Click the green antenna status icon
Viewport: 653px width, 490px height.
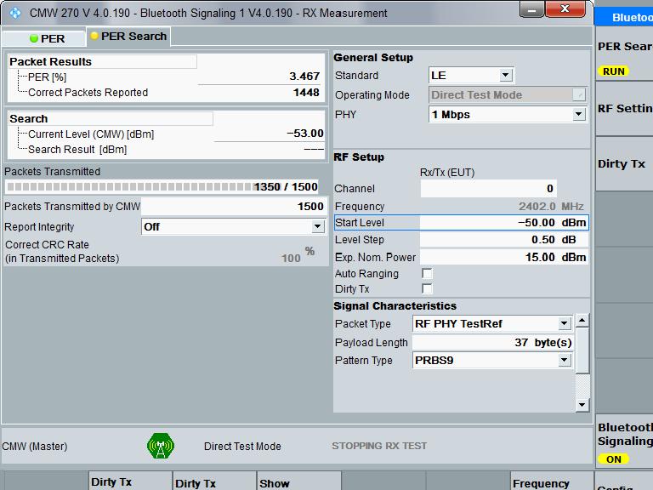(161, 446)
